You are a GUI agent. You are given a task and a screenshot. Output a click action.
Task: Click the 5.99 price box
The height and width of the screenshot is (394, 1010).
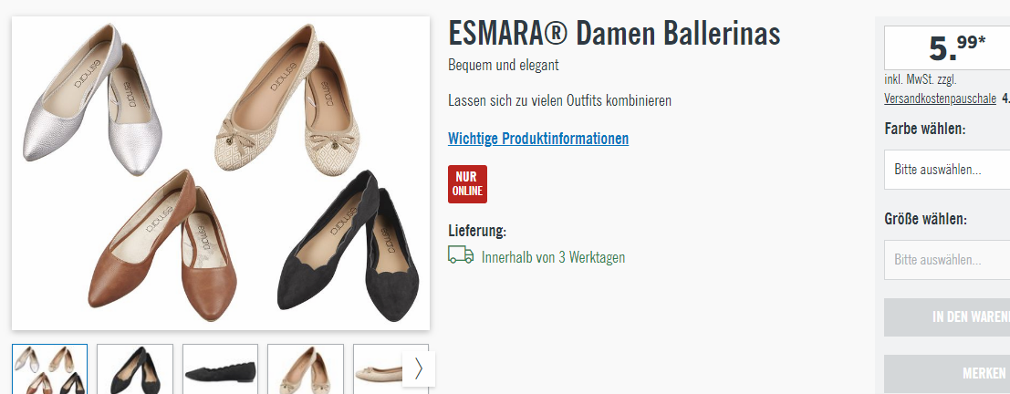(947, 48)
